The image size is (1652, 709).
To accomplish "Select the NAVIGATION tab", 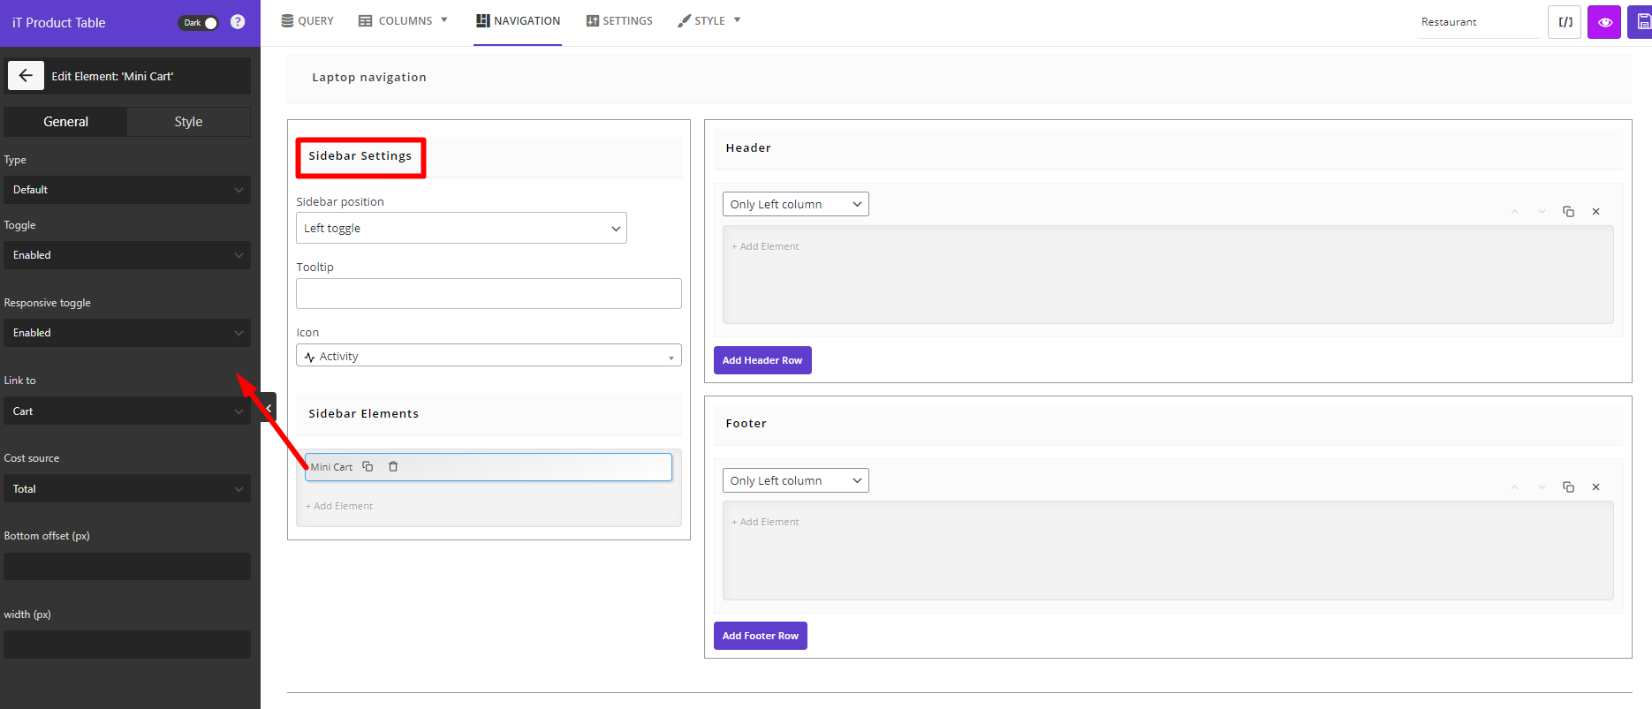I will (x=518, y=21).
